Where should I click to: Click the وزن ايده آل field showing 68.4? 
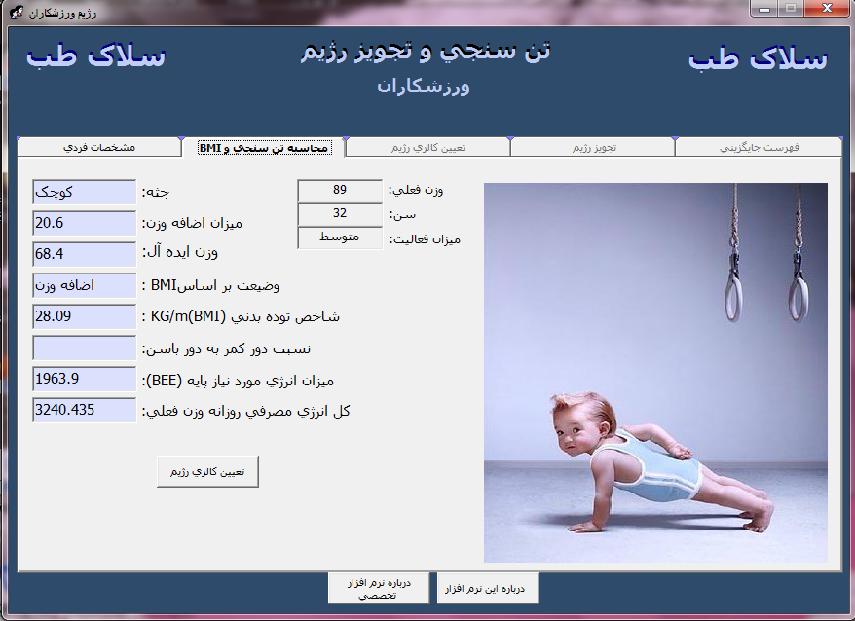(84, 254)
